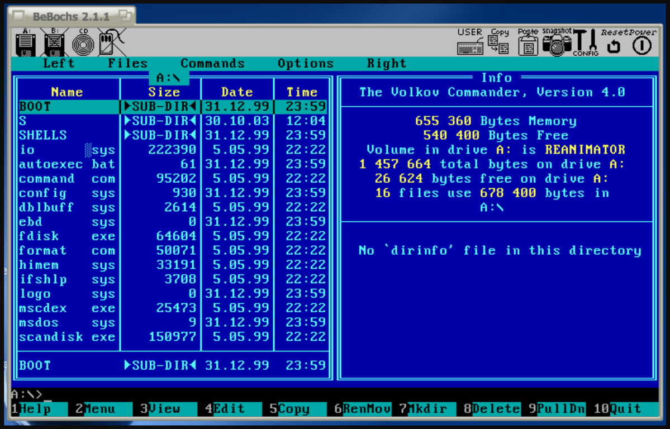
Task: Click the 655 360 Bytes Memory line
Action: pos(496,121)
